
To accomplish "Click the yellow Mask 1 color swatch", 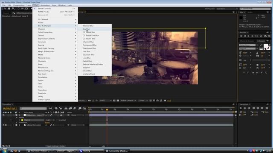I will tap(22, 120).
